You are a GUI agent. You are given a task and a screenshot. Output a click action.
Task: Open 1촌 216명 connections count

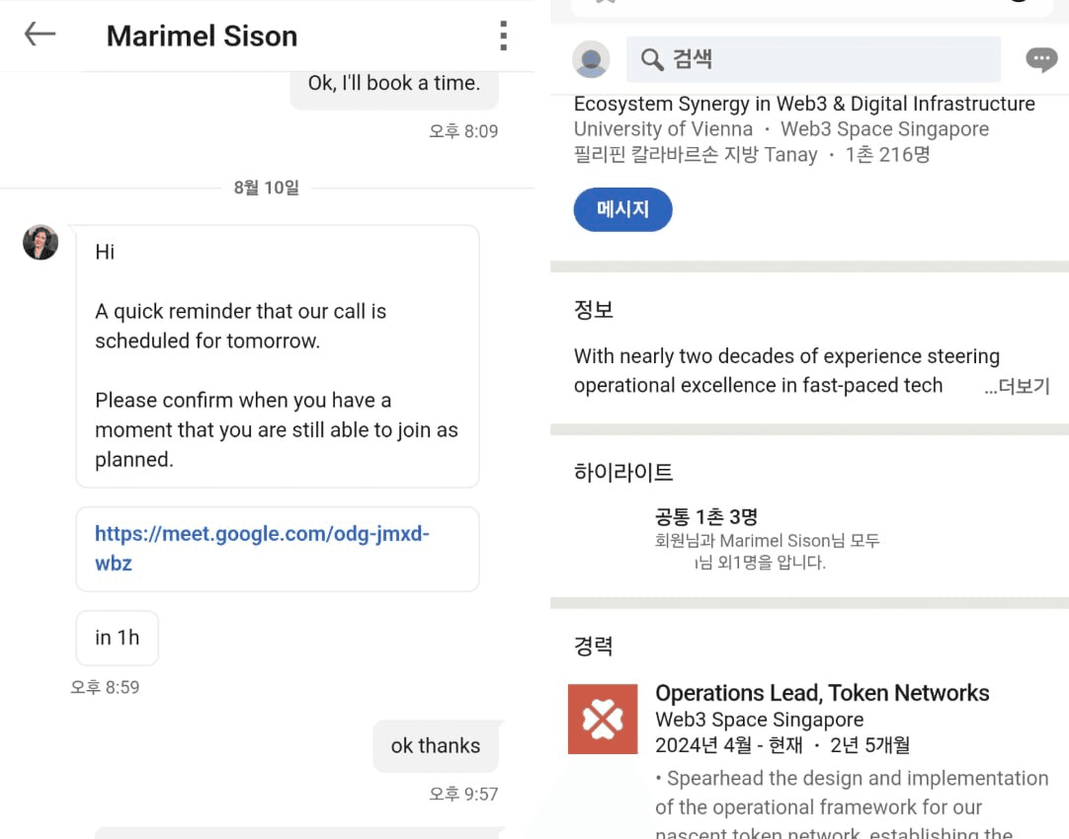coord(887,155)
